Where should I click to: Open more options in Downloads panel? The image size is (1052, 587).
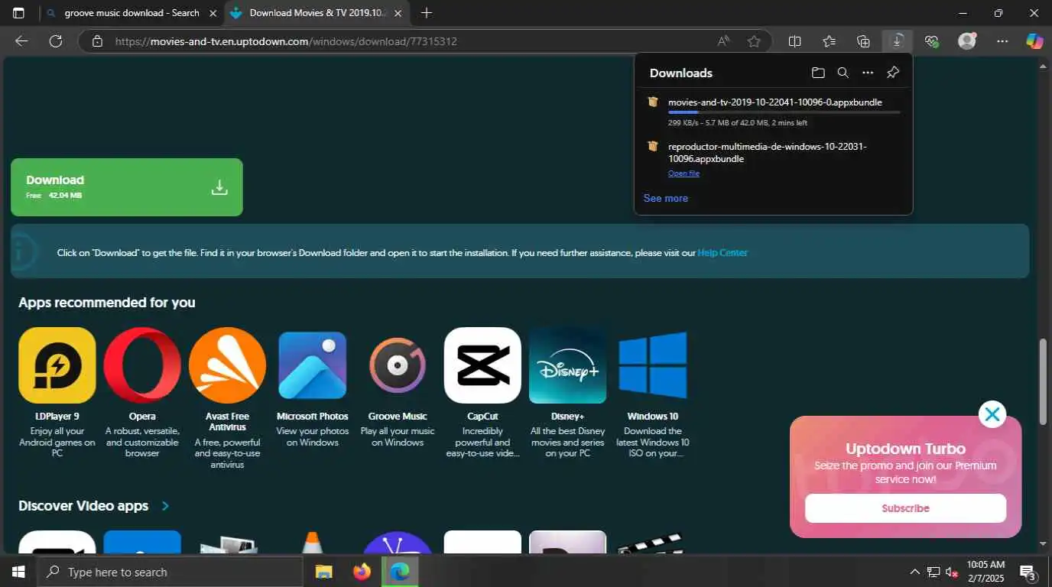coord(868,73)
